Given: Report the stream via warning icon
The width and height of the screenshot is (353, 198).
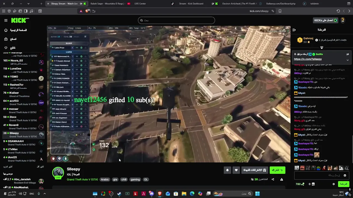Looking at the screenshot, I should click(282, 179).
